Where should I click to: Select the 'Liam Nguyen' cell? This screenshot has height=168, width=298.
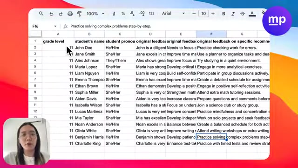(89, 73)
